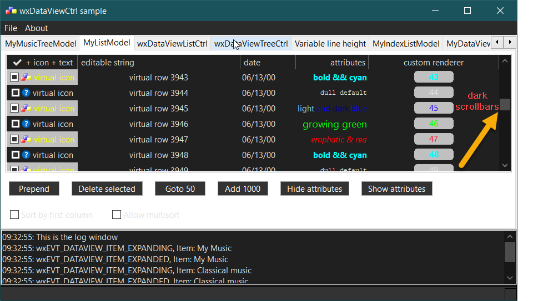
Task: Click 'growing green' attribute text
Action: tap(334, 125)
